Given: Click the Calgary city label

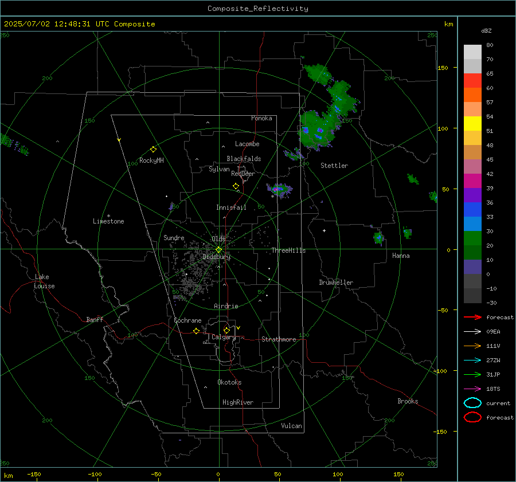Looking at the screenshot, I should click(224, 337).
